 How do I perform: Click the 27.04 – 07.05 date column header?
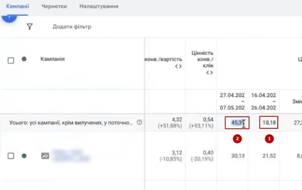click(232, 102)
